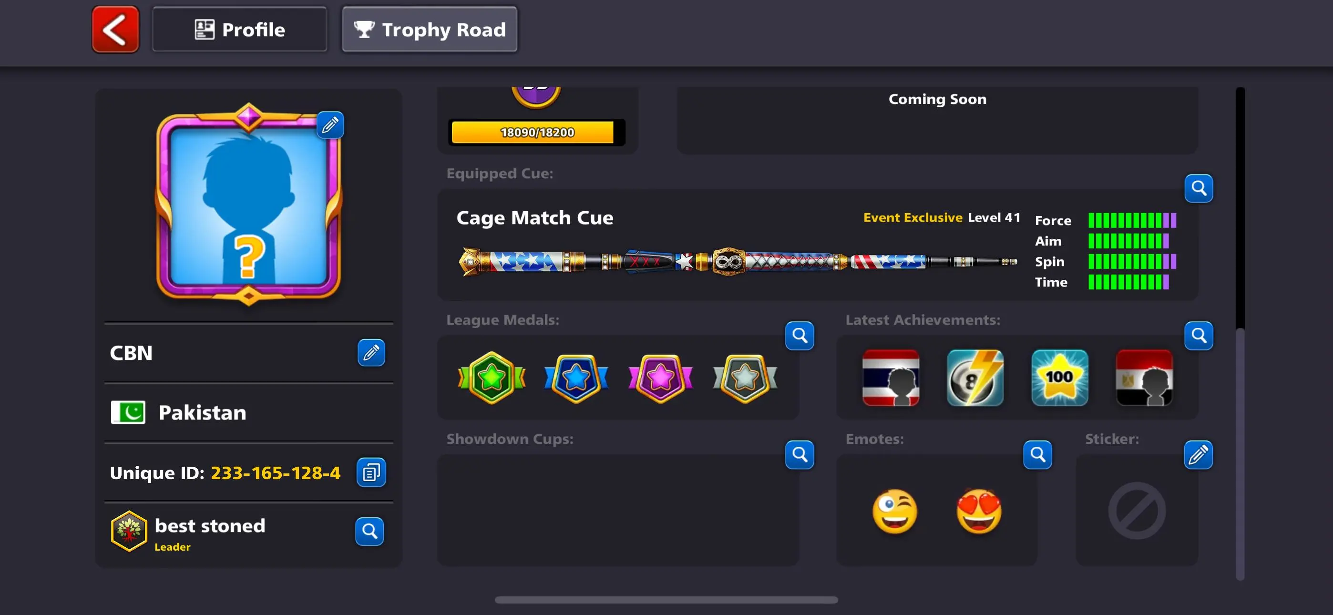1333x615 pixels.
Task: Edit the profile avatar picture
Action: click(x=330, y=125)
